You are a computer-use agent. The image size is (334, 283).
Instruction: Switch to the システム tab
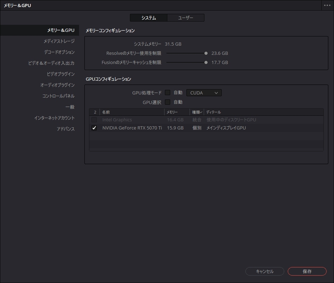[x=149, y=17]
